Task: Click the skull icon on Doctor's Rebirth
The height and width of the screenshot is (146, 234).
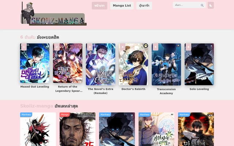Action: pos(146,46)
